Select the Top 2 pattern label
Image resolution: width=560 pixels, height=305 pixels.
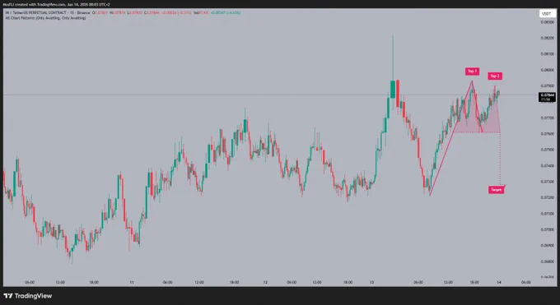coord(495,76)
